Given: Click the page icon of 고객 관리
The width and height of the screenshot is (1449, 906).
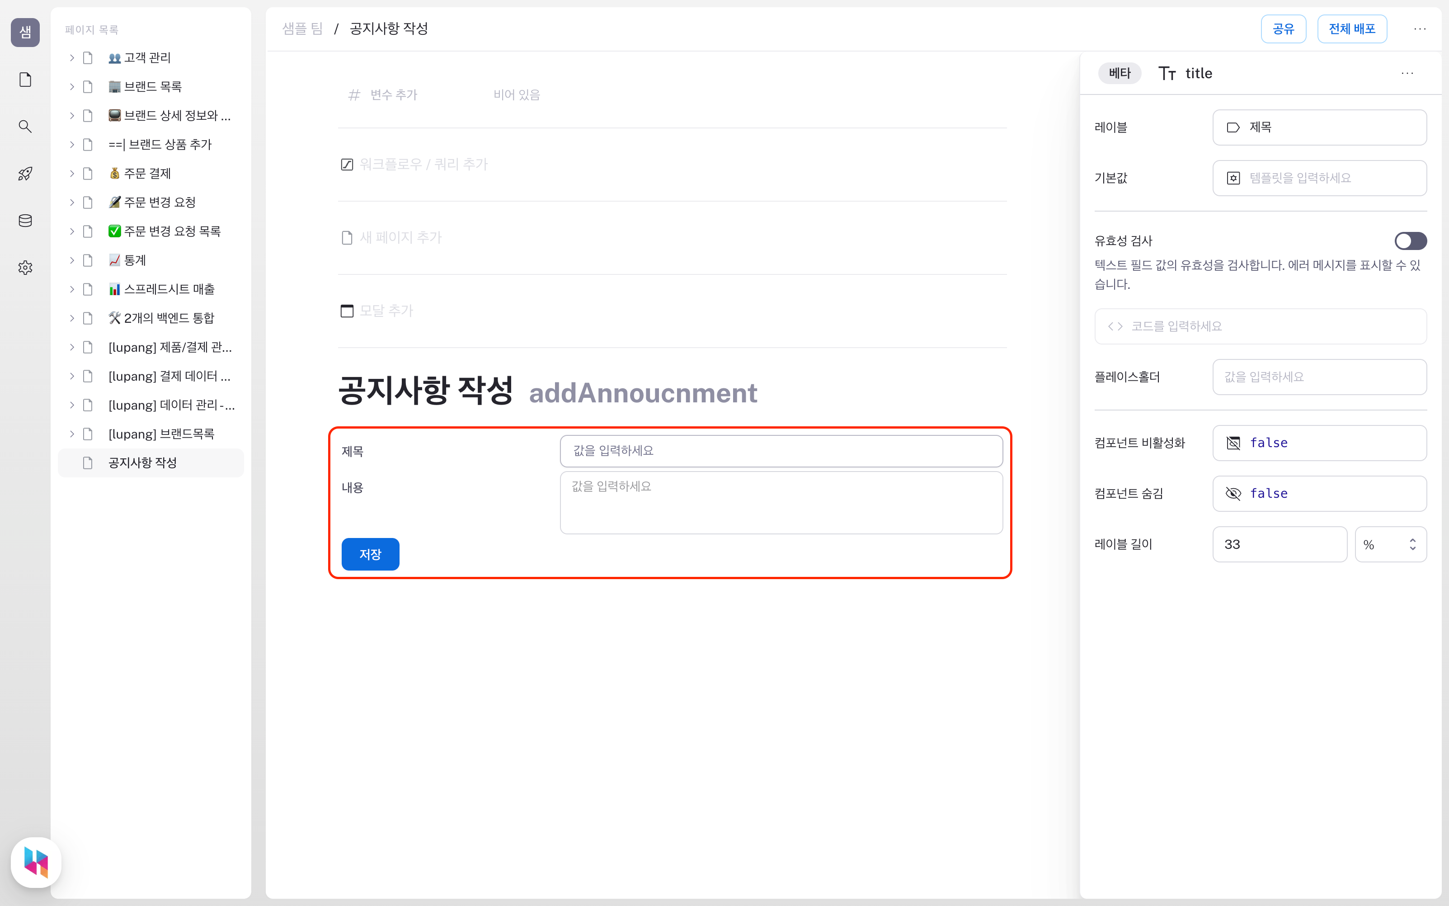Looking at the screenshot, I should [87, 57].
